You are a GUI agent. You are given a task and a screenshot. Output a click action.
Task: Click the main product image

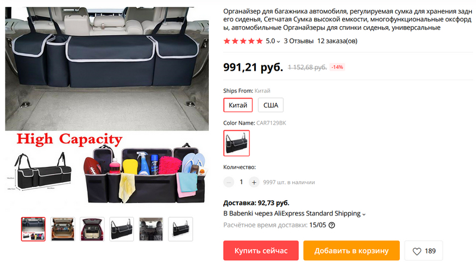(x=107, y=107)
